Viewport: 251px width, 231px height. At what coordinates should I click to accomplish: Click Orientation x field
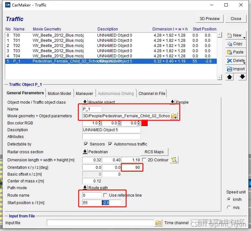pyautogui.click(x=92, y=167)
